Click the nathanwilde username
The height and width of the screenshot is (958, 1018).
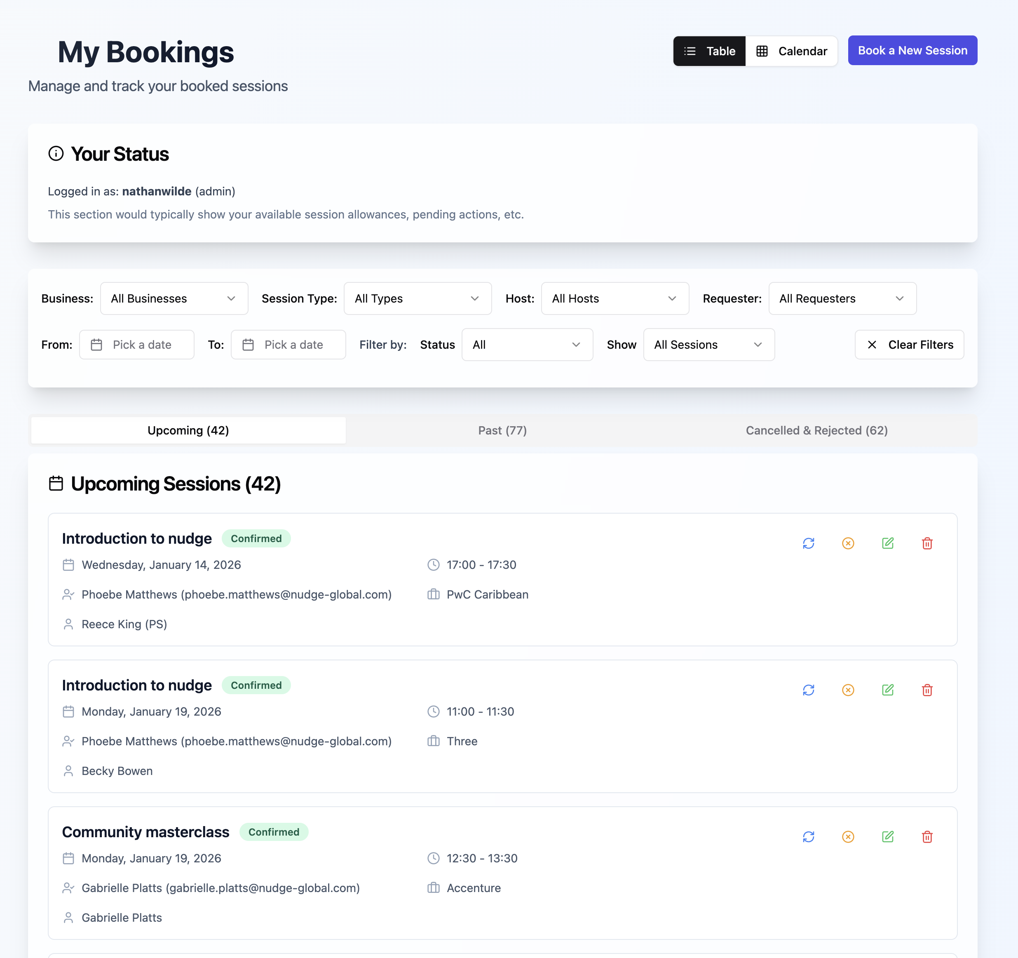pos(157,191)
